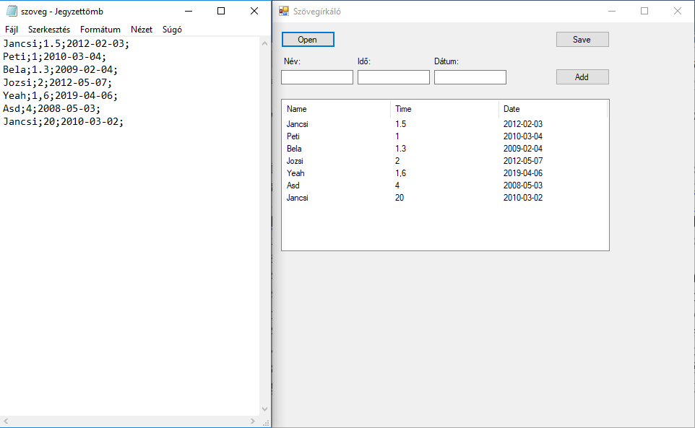Viewport: 695px width, 428px height.
Task: Click the Notepad app icon in title bar
Action: pos(12,11)
